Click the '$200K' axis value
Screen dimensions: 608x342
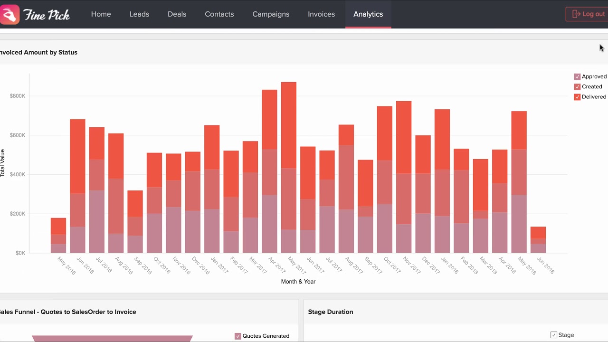pos(18,214)
